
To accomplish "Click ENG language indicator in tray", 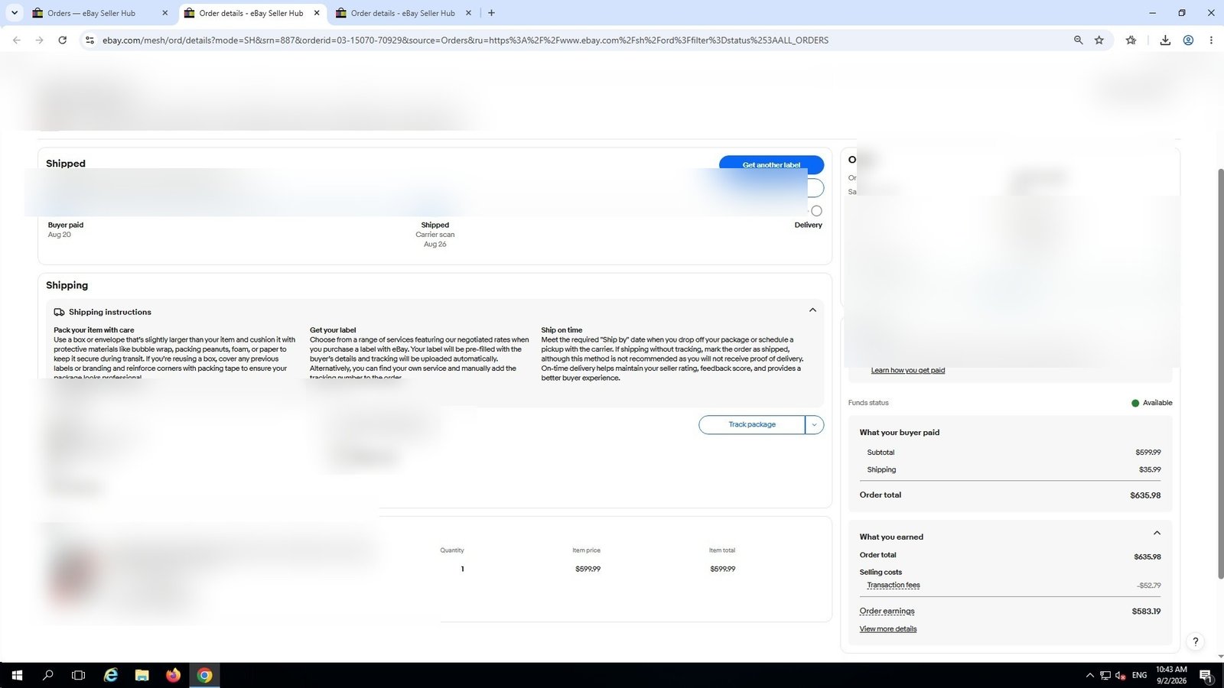I will click(1139, 675).
